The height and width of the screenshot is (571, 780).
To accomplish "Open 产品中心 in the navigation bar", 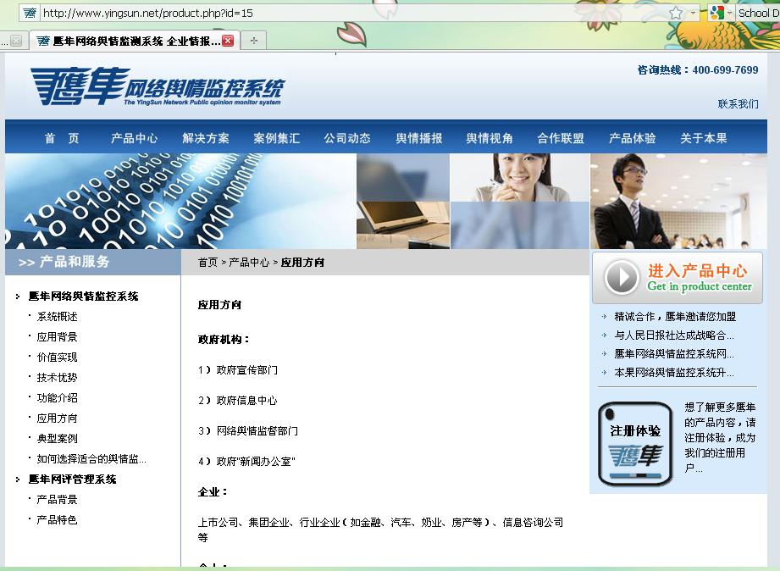I will tap(134, 138).
